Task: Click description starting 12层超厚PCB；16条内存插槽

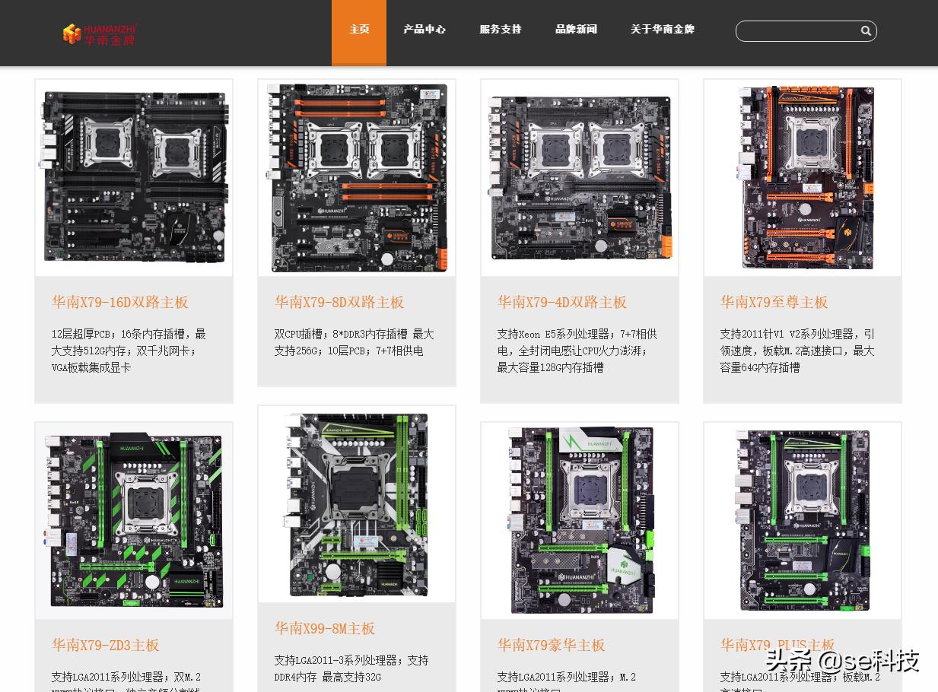Action: pos(129,351)
